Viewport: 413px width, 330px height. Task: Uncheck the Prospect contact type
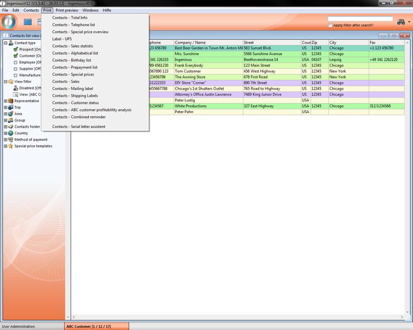pos(15,50)
